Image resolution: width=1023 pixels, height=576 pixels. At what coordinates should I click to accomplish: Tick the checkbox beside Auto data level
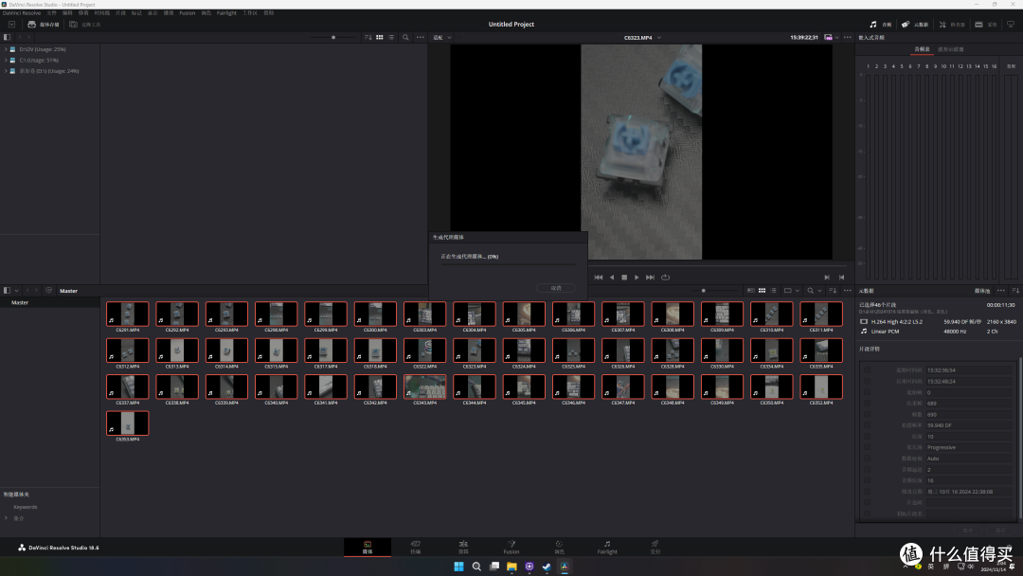tap(867, 459)
